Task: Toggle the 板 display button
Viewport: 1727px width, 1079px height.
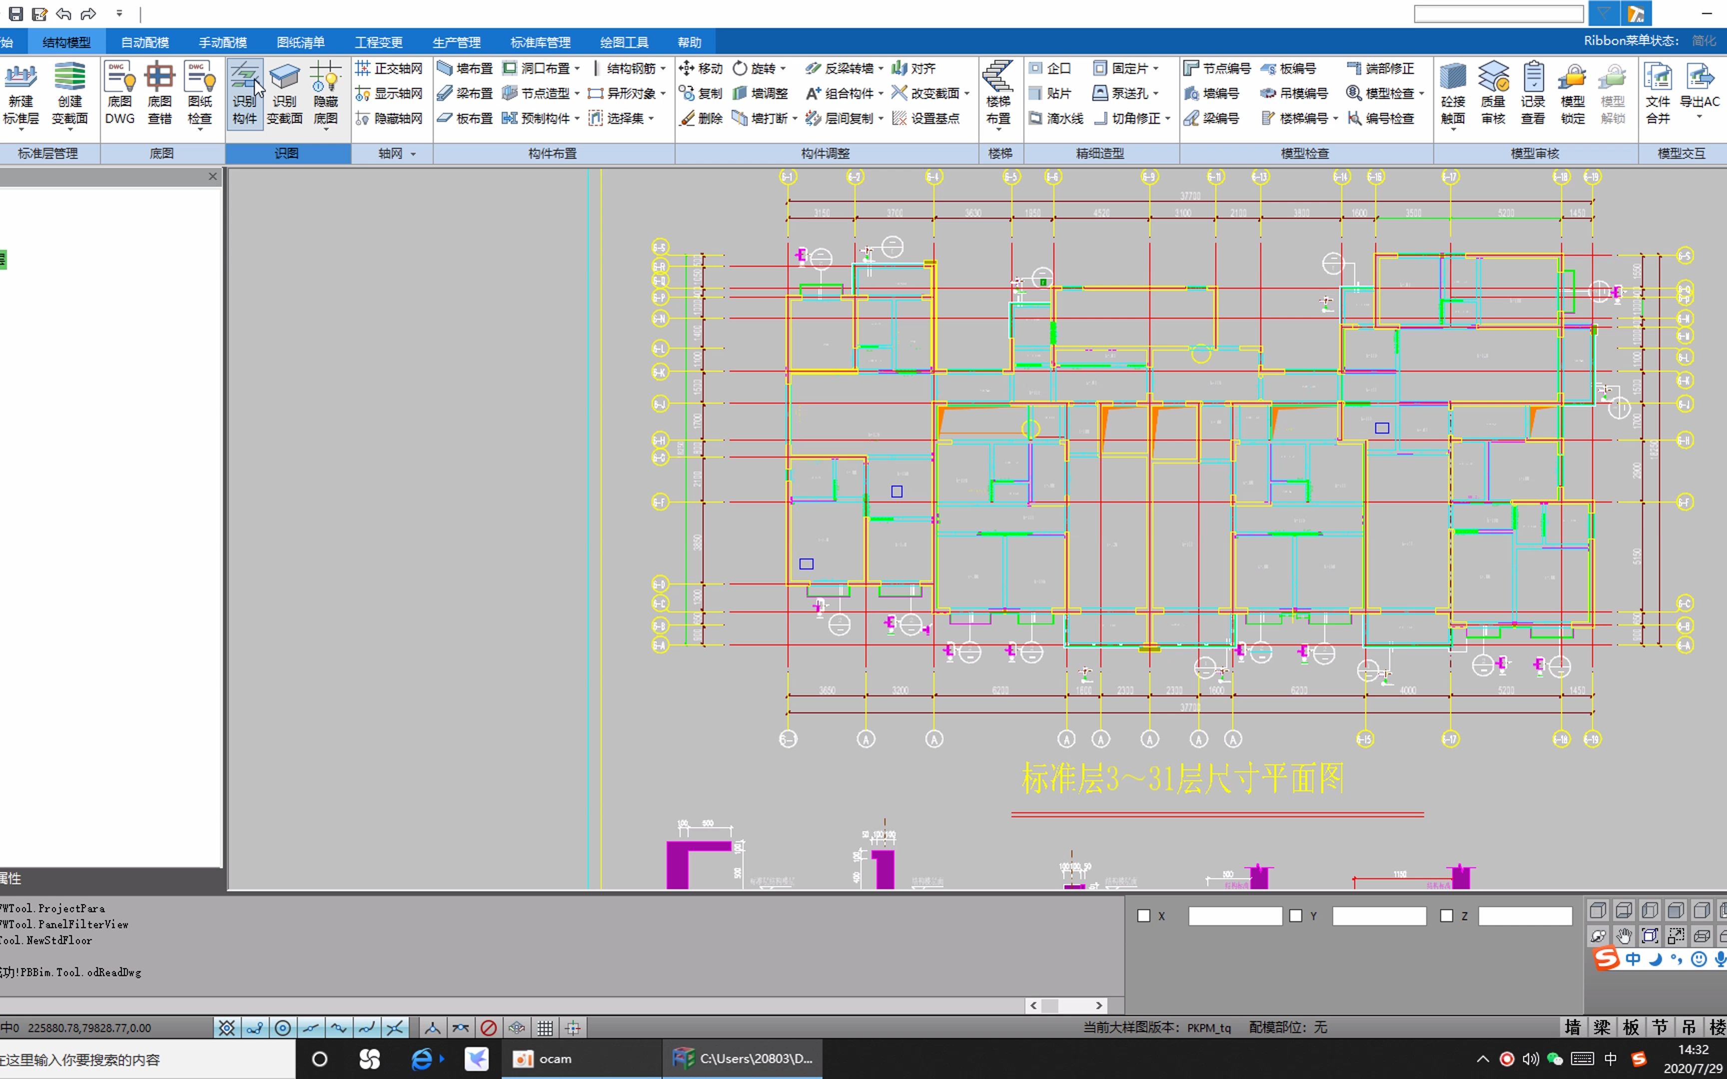Action: point(1631,1027)
